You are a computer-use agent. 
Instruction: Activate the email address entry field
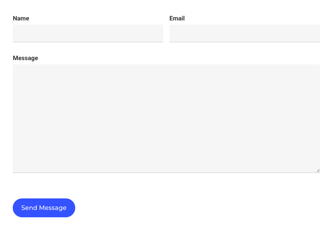pos(244,33)
